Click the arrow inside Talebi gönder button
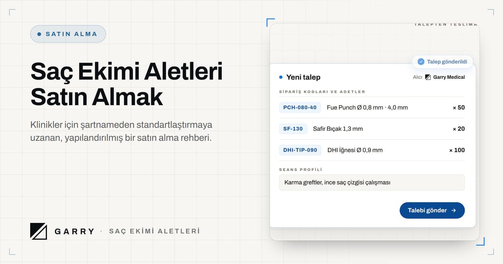 [x=454, y=210]
